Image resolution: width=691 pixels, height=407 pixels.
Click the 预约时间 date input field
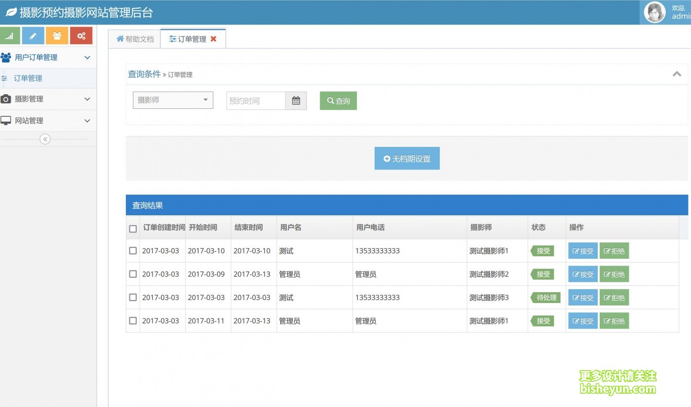[x=256, y=101]
